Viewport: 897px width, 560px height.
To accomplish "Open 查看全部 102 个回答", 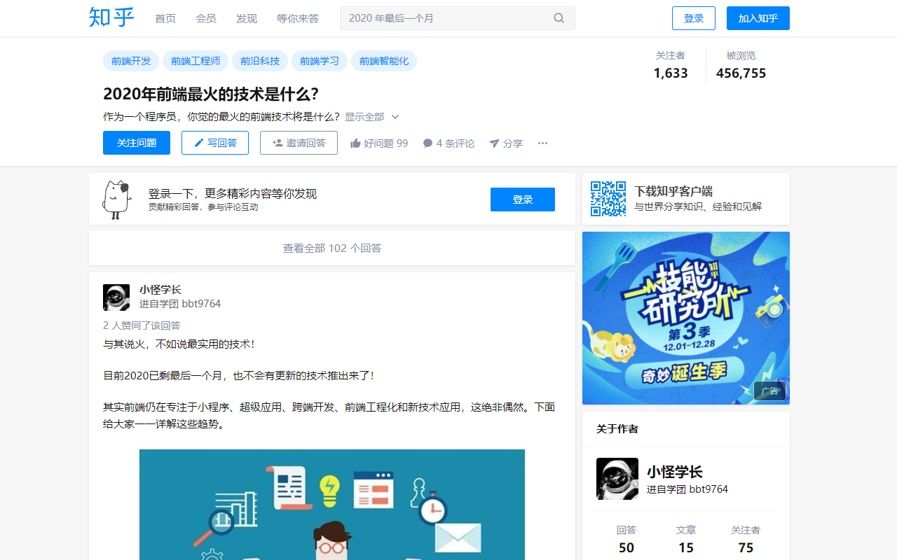I will click(331, 247).
